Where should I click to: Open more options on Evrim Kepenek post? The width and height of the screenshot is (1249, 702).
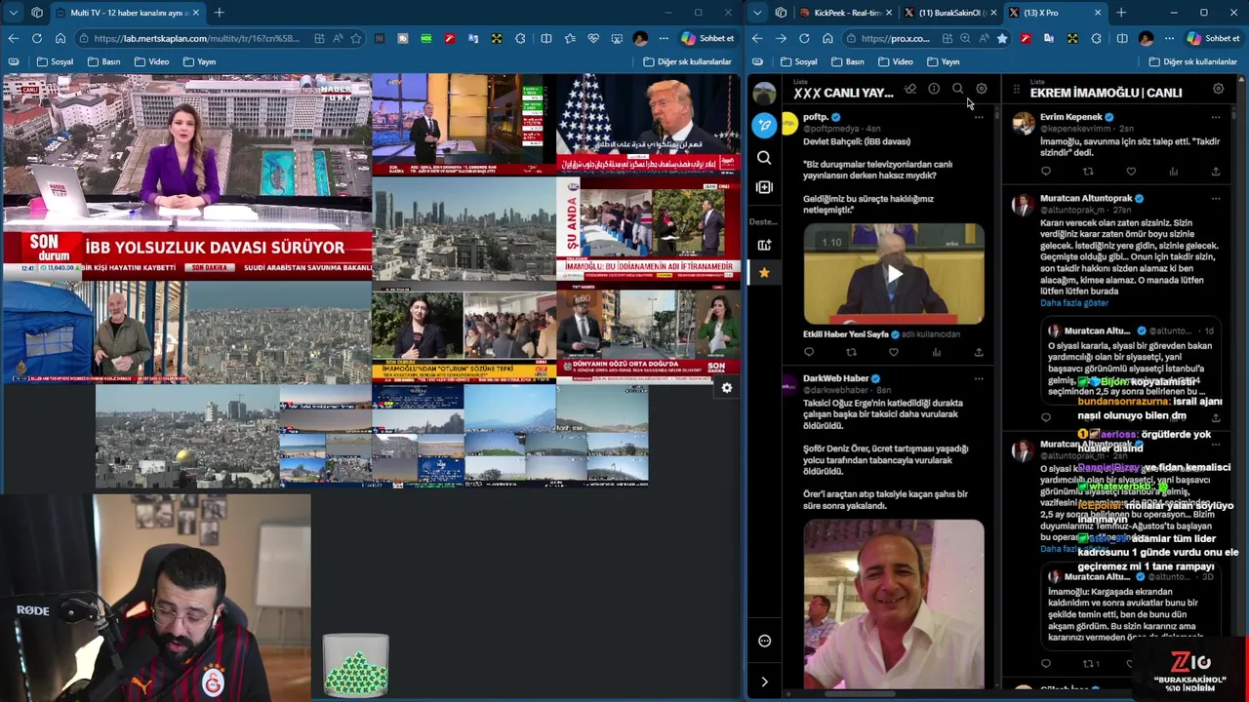(1216, 117)
